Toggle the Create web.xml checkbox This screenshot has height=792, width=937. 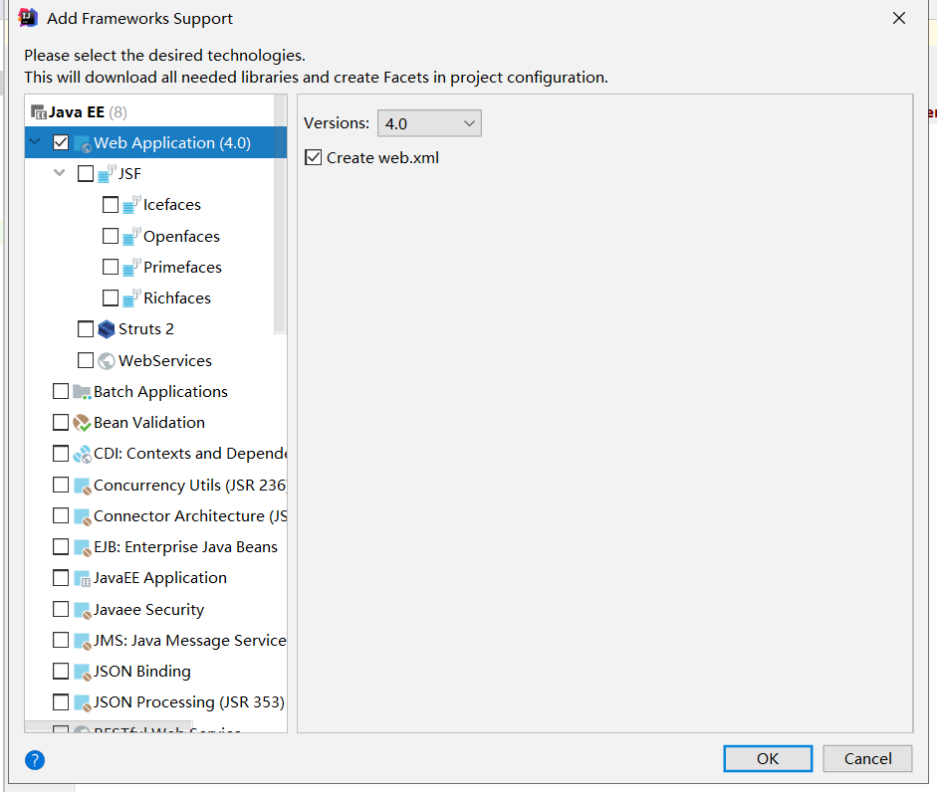[313, 157]
